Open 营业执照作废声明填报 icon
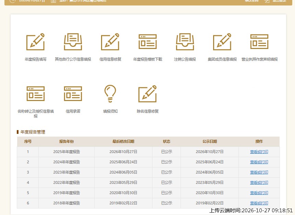This screenshot has width=295, height=215. 259,41
